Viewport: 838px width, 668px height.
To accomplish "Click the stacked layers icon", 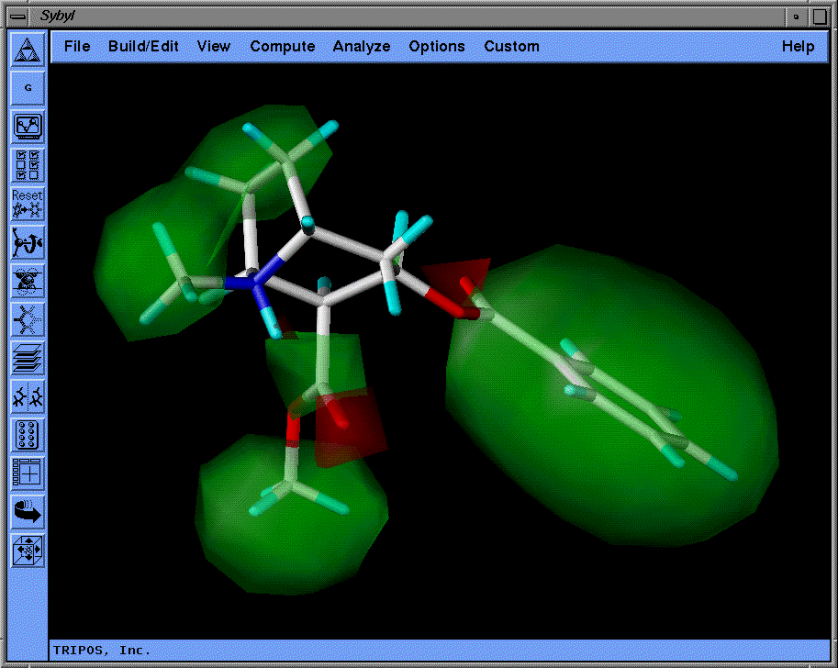I will 28,358.
